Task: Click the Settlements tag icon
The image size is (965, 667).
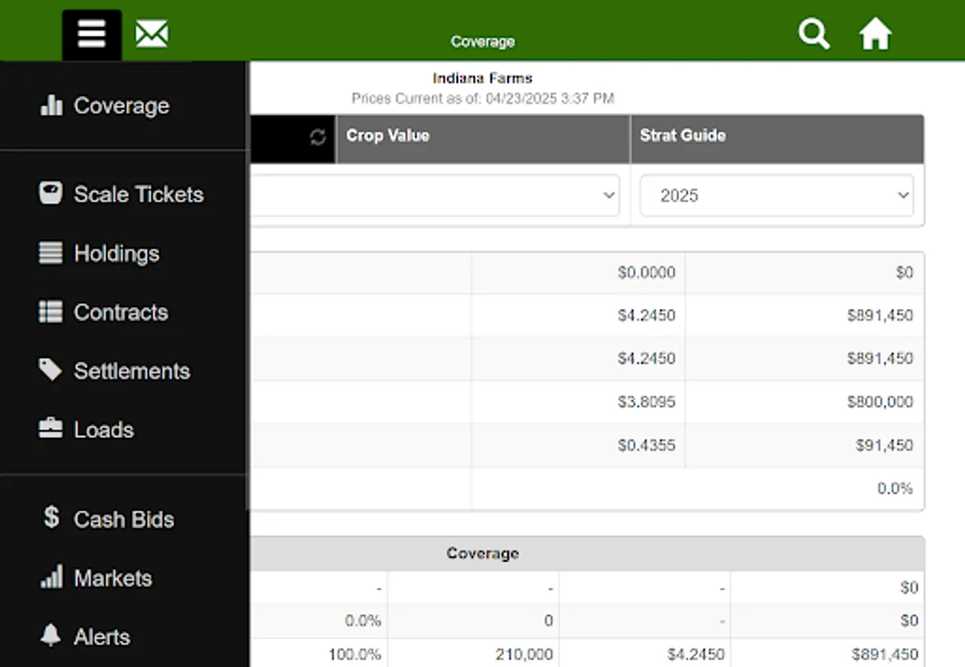Action: (50, 371)
